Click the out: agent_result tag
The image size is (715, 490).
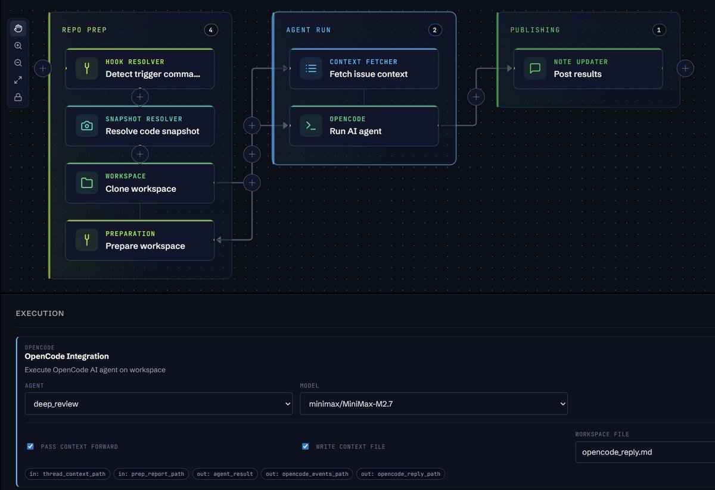tap(225, 474)
